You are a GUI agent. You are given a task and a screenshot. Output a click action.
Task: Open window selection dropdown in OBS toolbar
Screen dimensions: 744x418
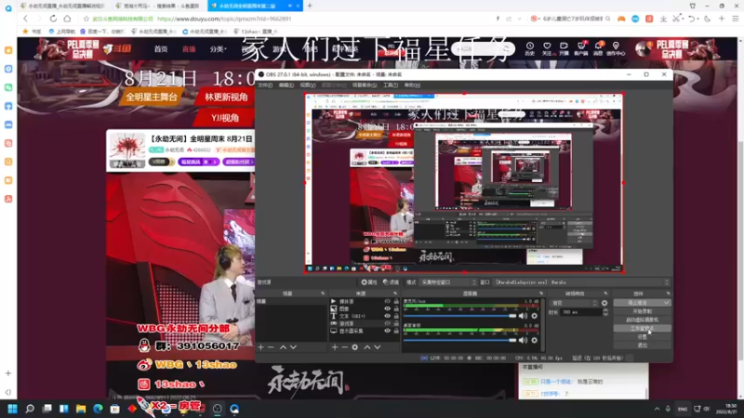(582, 282)
